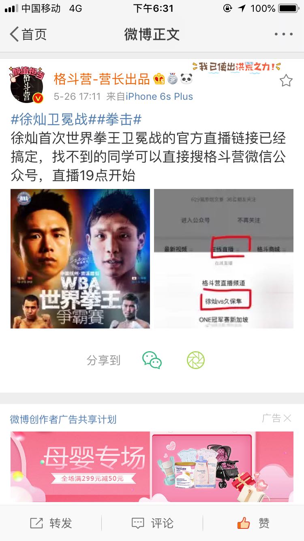Tap the crown membership badge icon
The height and width of the screenshot is (541, 304).
tap(159, 79)
